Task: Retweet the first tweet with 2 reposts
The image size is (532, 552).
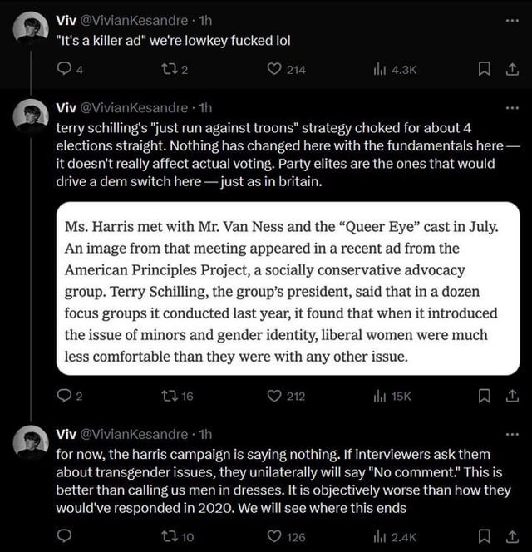Action: tap(175, 69)
